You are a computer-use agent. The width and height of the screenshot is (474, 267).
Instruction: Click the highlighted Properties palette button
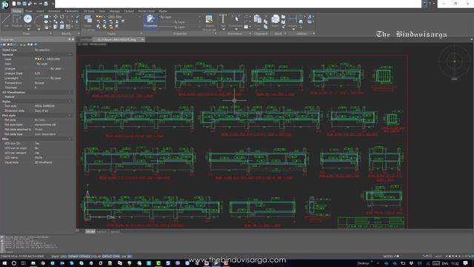click(x=150, y=22)
